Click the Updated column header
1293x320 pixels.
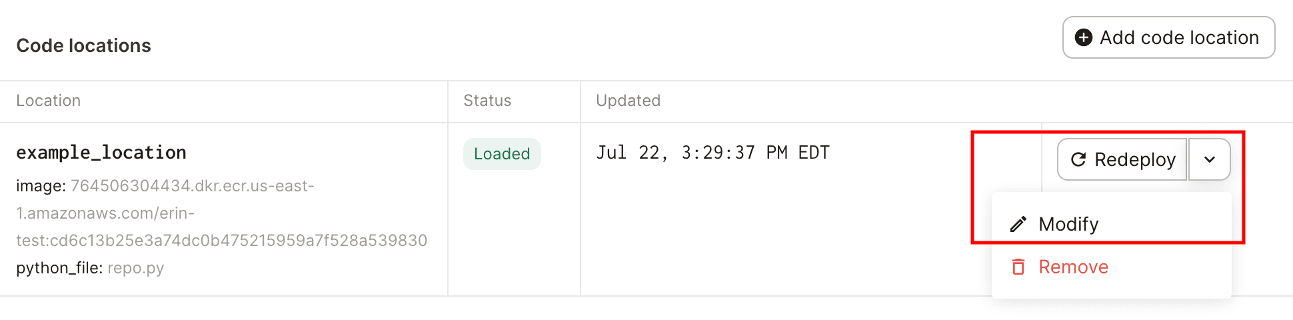click(x=628, y=101)
